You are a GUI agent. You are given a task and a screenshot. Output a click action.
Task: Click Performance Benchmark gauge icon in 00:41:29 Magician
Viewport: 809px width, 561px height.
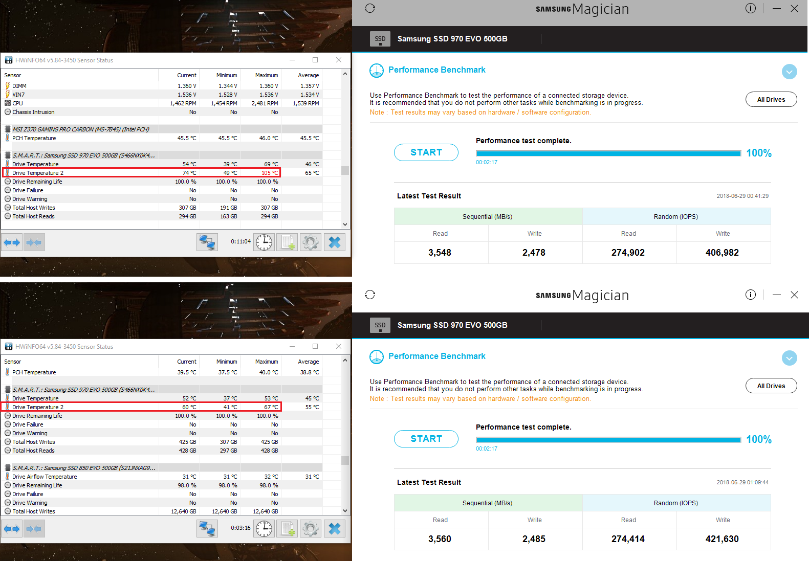[377, 71]
